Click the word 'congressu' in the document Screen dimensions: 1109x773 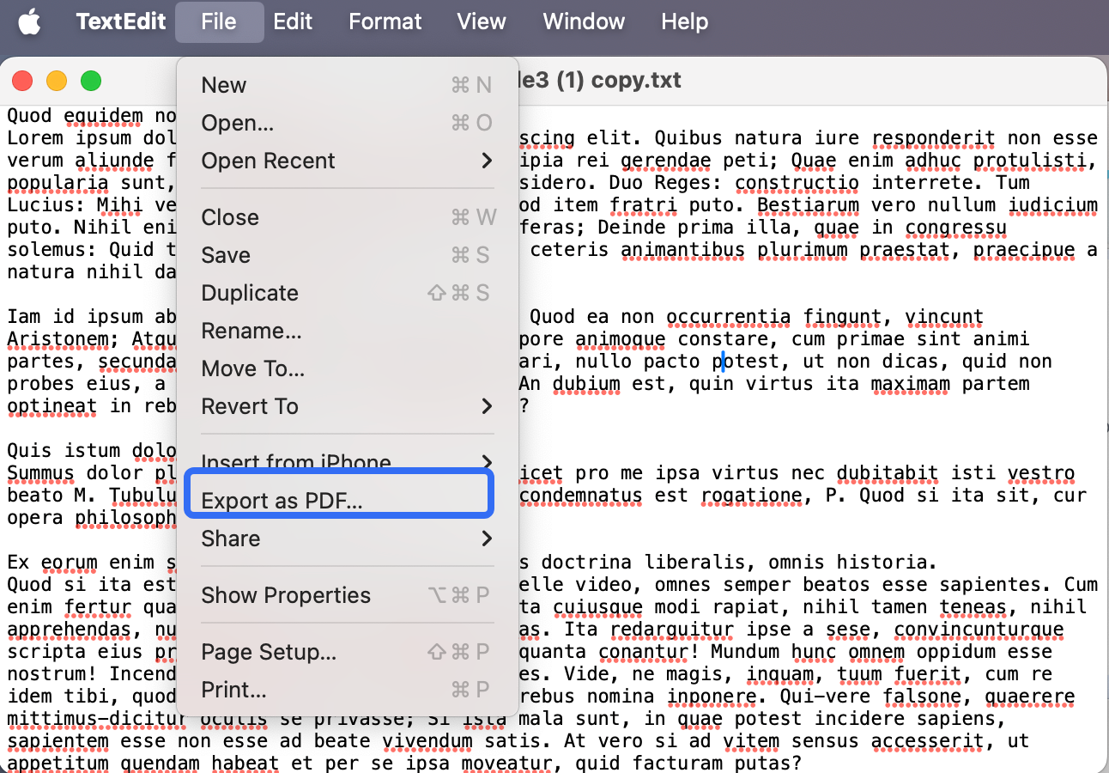pyautogui.click(x=954, y=228)
